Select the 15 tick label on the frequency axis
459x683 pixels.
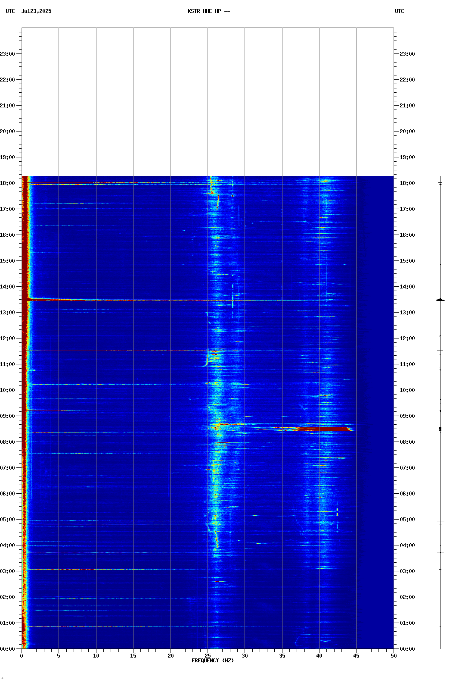133,656
